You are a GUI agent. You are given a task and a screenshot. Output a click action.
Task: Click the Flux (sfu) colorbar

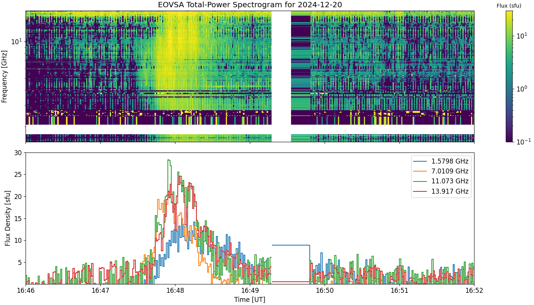509,76
